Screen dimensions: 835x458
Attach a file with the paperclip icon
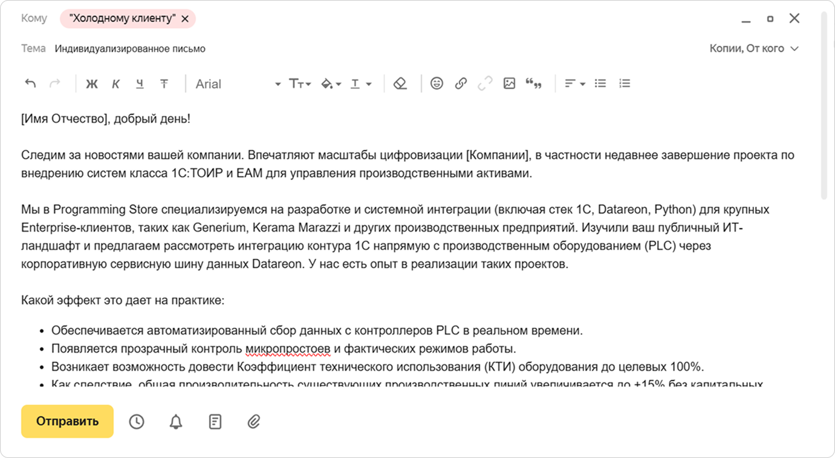tap(254, 422)
